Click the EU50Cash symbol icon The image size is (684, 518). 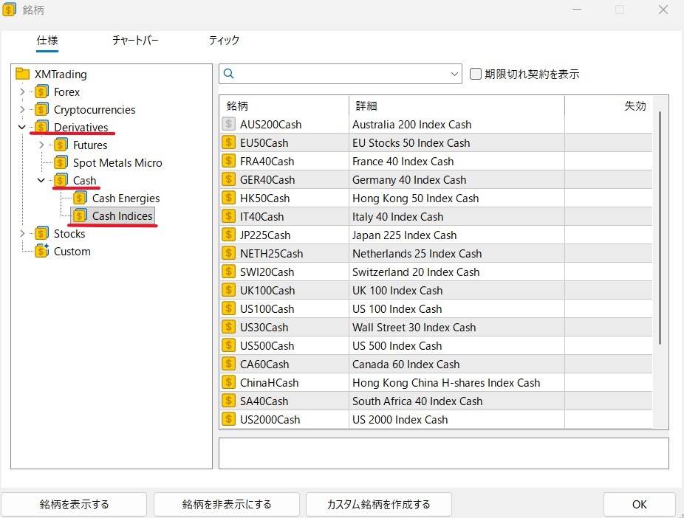pyautogui.click(x=228, y=142)
